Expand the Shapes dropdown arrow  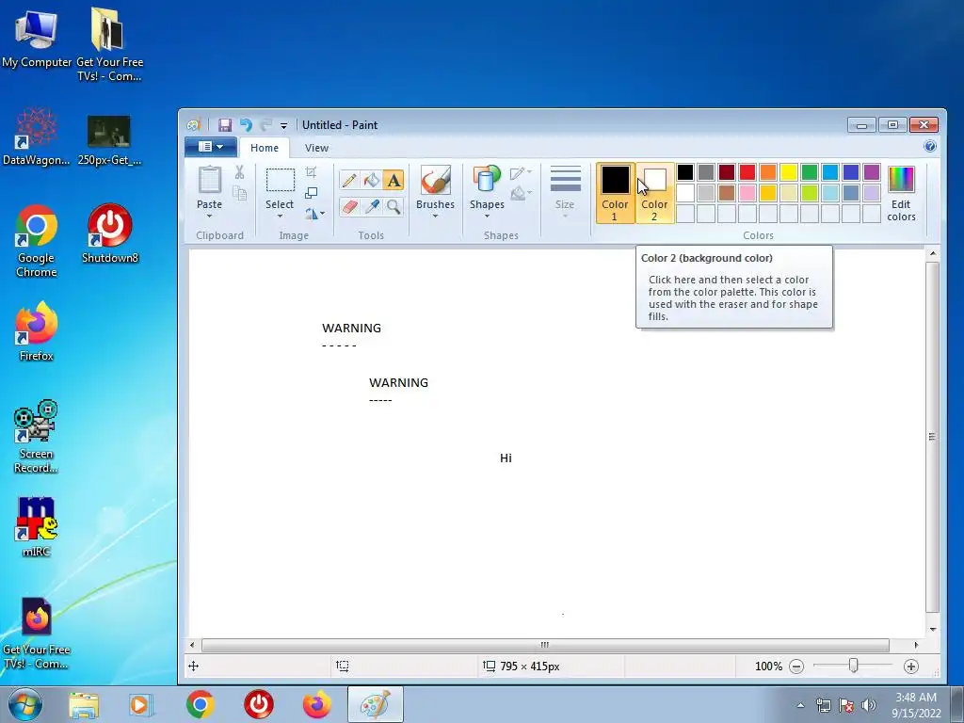click(487, 216)
